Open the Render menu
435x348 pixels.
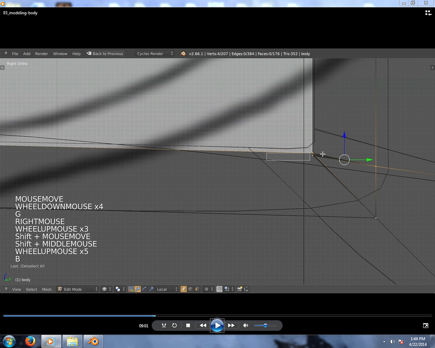pyautogui.click(x=41, y=54)
